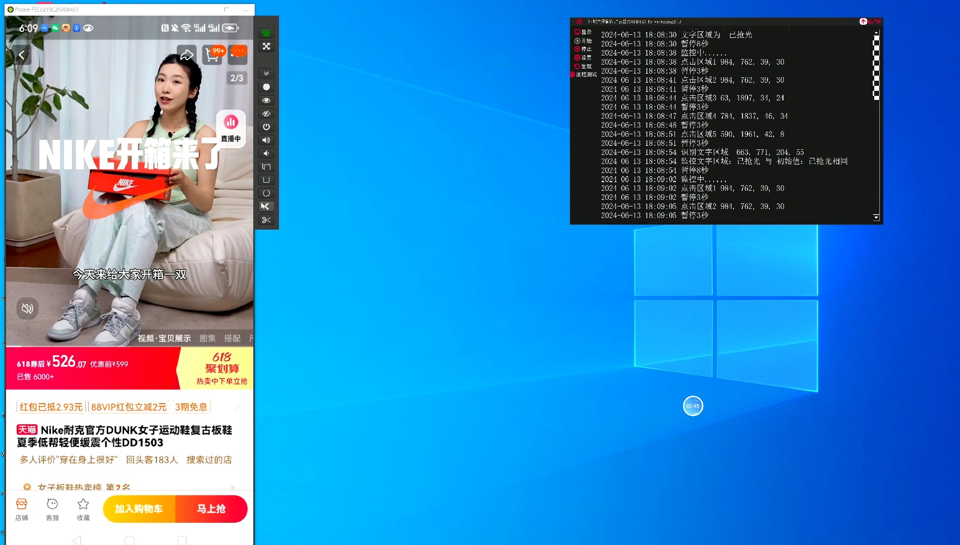
Task: Click the 2/3 image counter badge
Action: (237, 78)
